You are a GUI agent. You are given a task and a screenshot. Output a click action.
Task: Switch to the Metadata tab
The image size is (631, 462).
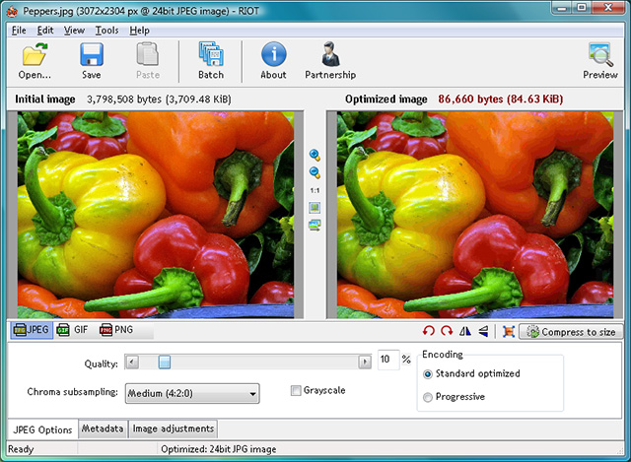(103, 429)
